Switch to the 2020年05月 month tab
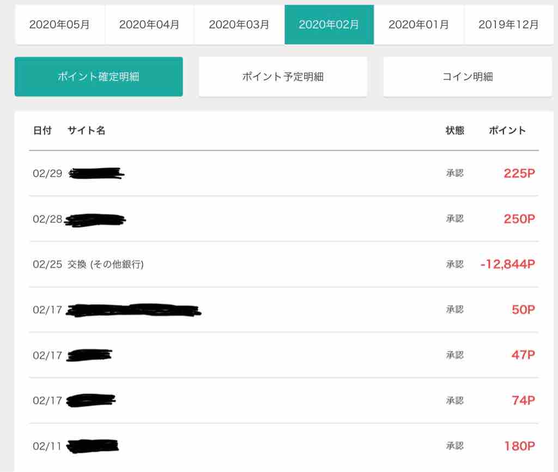Screen dimensions: 558x472 (59, 25)
